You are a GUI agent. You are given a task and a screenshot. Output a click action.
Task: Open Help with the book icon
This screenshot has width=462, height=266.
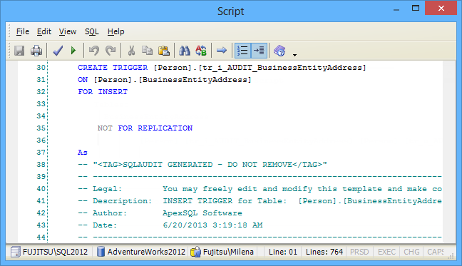[279, 51]
